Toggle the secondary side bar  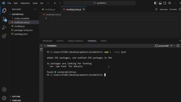point(165,3)
